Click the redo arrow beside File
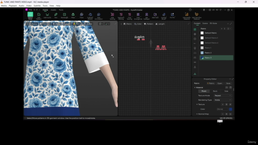The image size is (258, 145). coord(37,10)
